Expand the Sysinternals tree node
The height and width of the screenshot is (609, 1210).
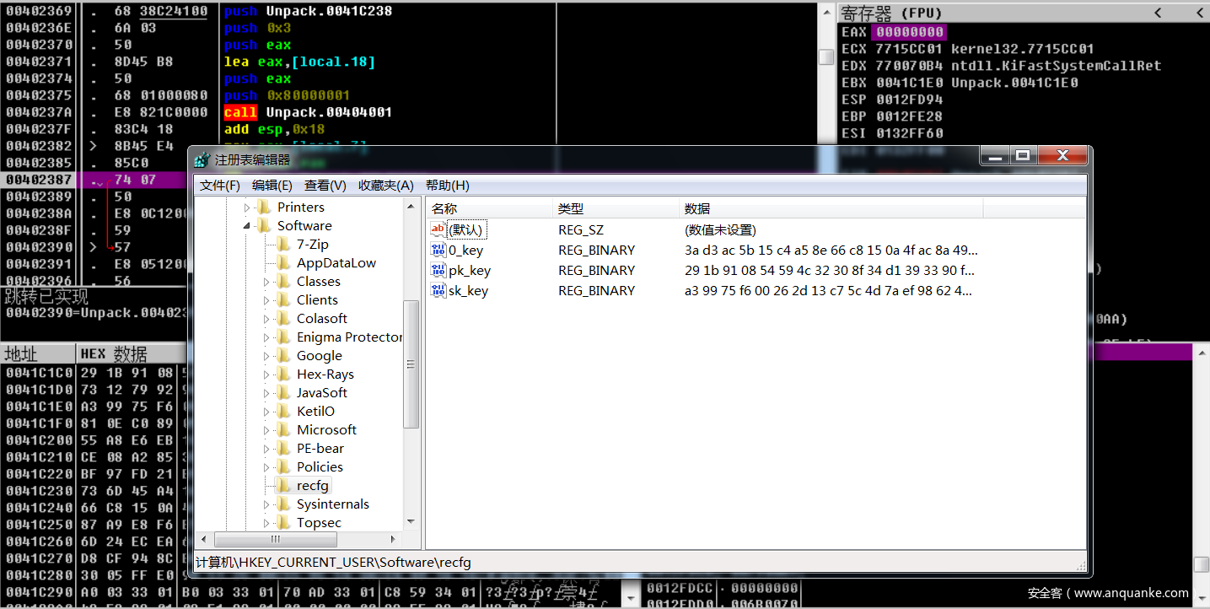[267, 504]
